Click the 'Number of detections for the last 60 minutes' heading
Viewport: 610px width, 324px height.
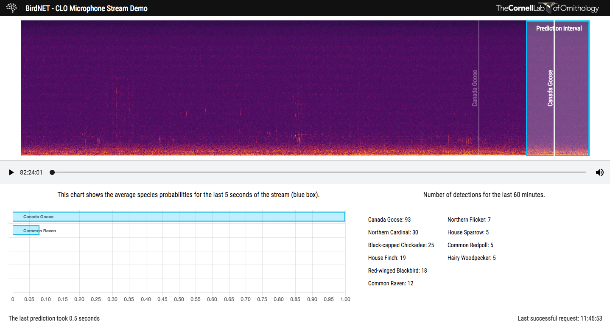click(x=484, y=195)
